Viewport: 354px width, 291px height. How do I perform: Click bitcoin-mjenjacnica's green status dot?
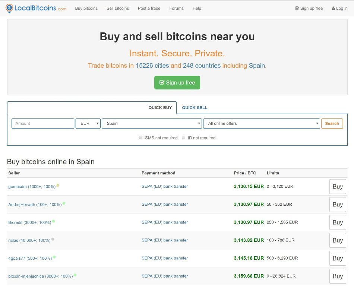75,275
